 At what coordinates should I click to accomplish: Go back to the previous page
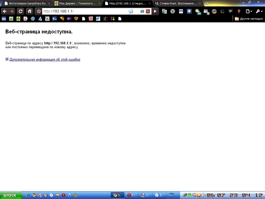5,11
